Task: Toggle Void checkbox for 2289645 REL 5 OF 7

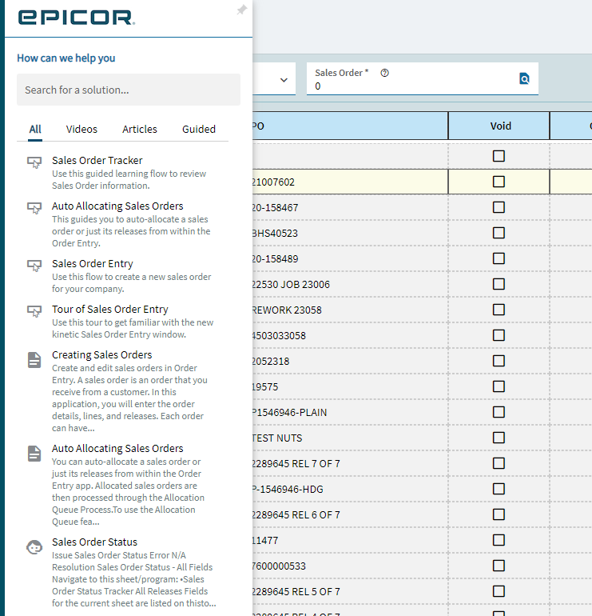Action: click(499, 591)
